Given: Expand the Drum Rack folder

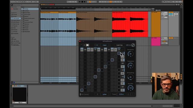Looking at the screenshot, I should point(22,13).
